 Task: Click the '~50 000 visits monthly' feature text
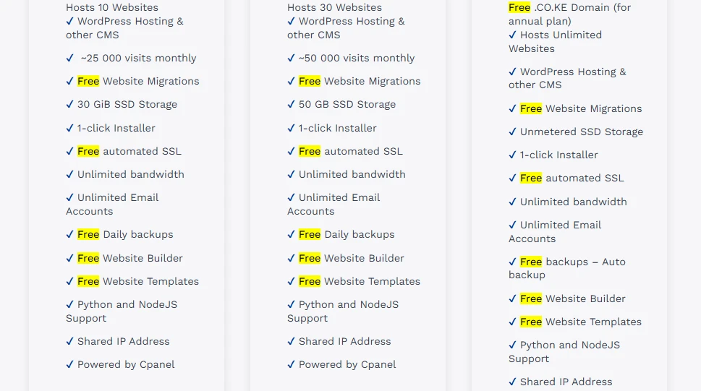[357, 58]
